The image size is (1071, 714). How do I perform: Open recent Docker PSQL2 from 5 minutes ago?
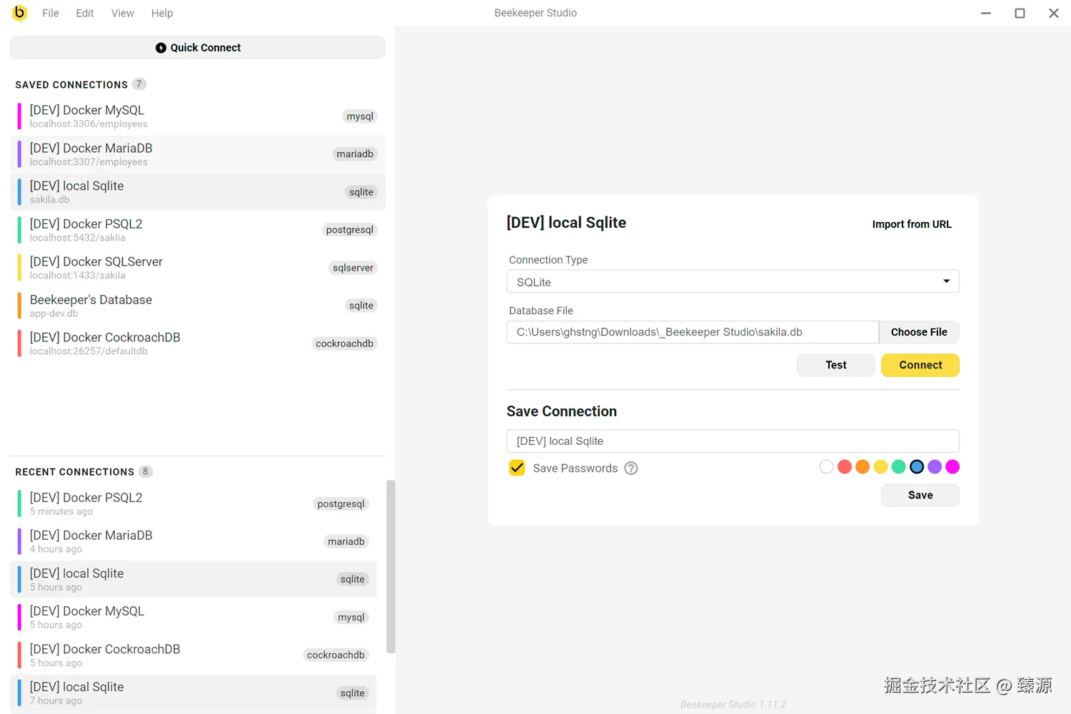[193, 504]
